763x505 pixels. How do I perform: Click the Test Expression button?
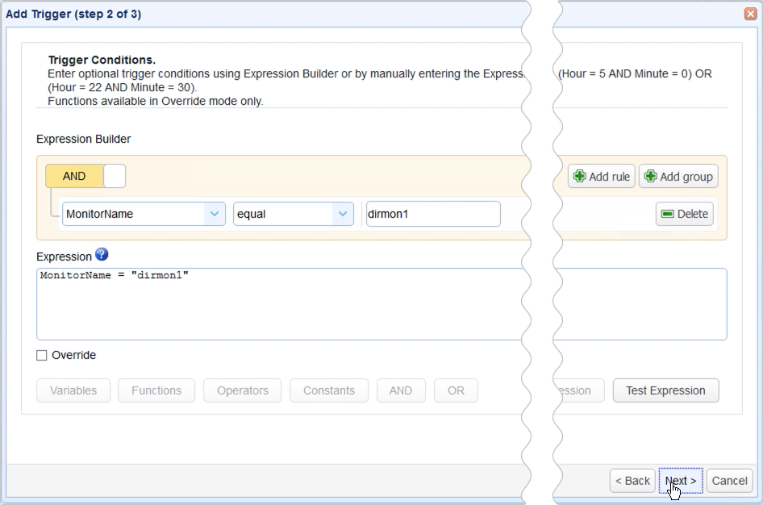point(665,390)
